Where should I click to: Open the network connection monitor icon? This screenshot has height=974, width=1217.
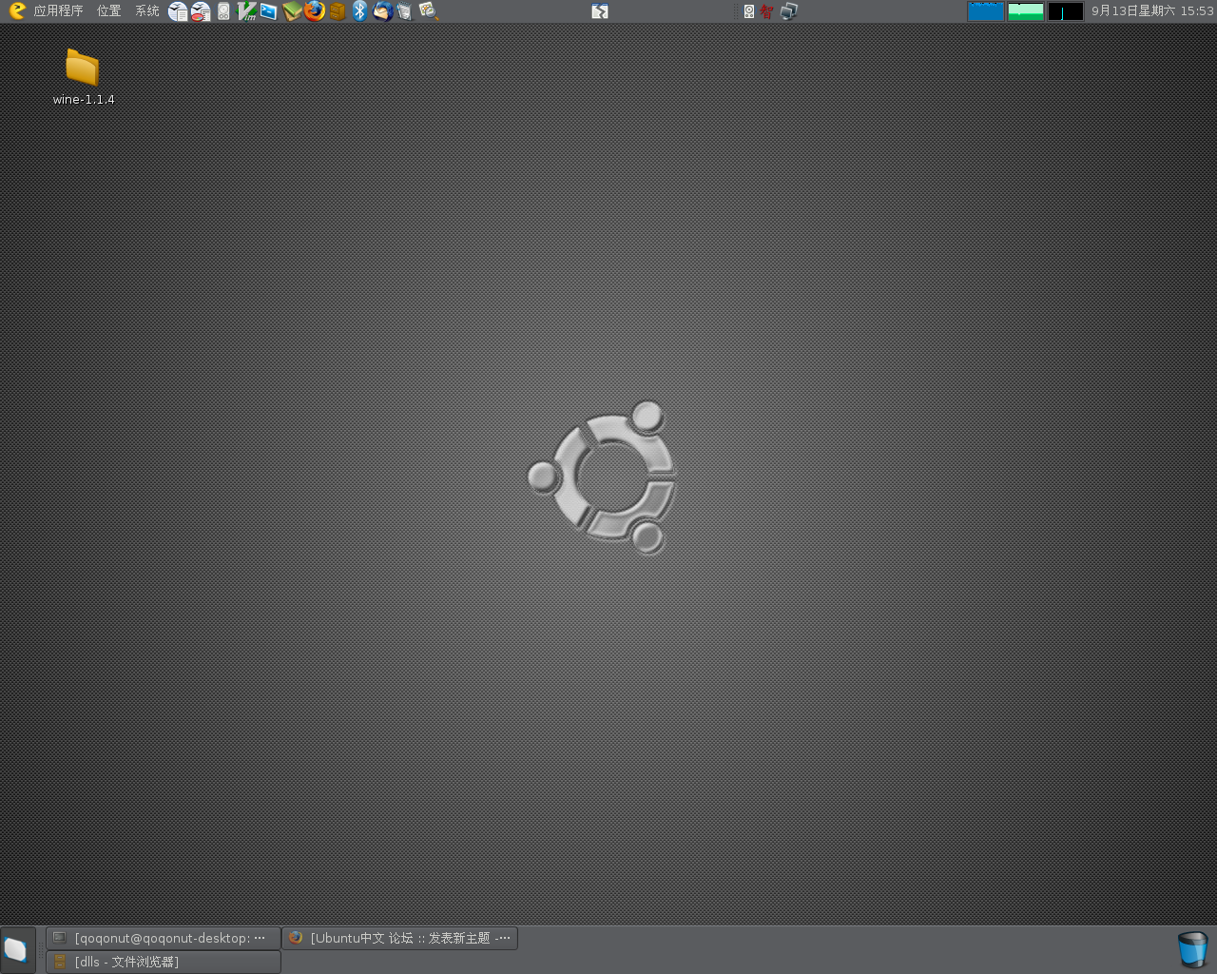point(789,11)
